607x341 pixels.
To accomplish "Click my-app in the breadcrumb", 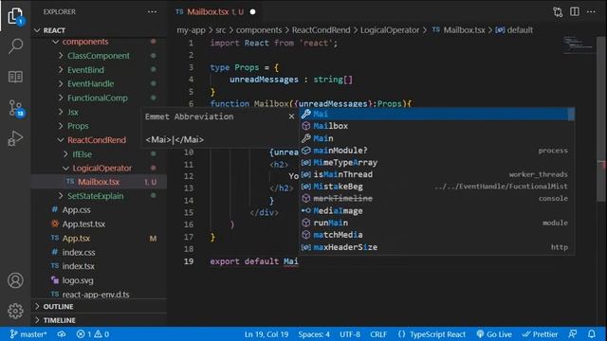I will [191, 30].
